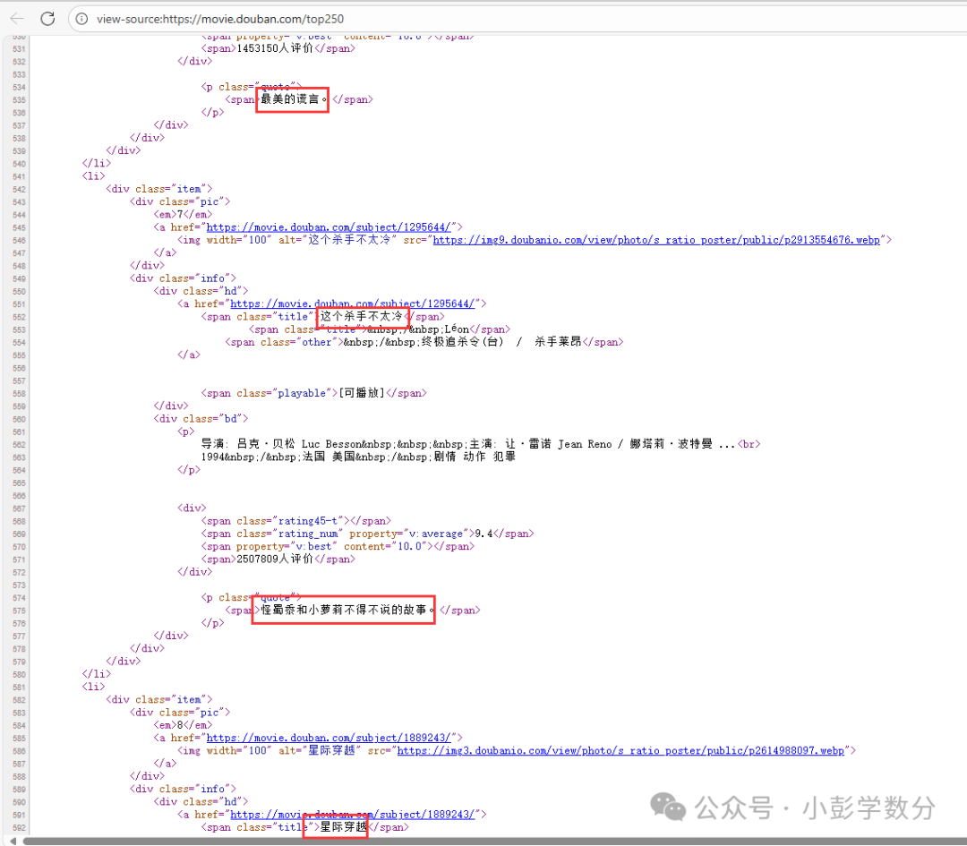Click the playable text [可播放]
967x846 pixels.
tap(362, 393)
